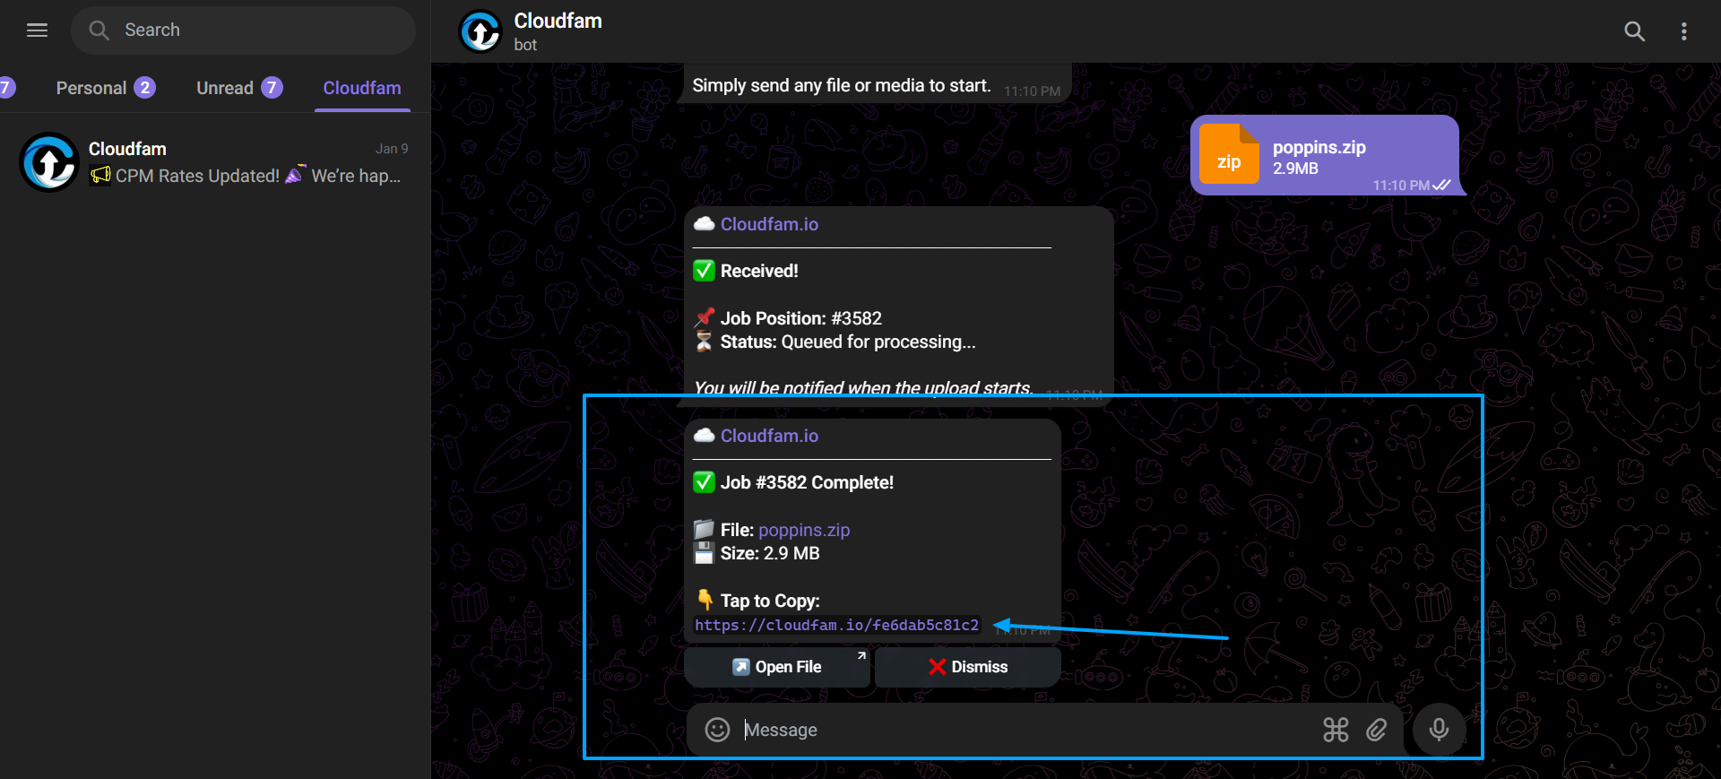1721x779 pixels.
Task: Click into the Message text field
Action: 1022,730
